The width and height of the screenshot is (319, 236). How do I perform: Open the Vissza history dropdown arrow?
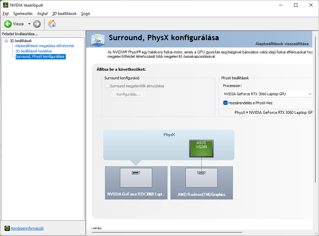(x=29, y=24)
